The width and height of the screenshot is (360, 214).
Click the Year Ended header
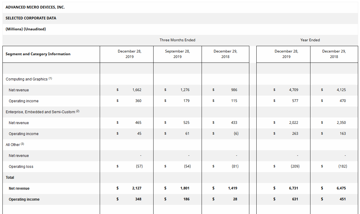pos(310,40)
